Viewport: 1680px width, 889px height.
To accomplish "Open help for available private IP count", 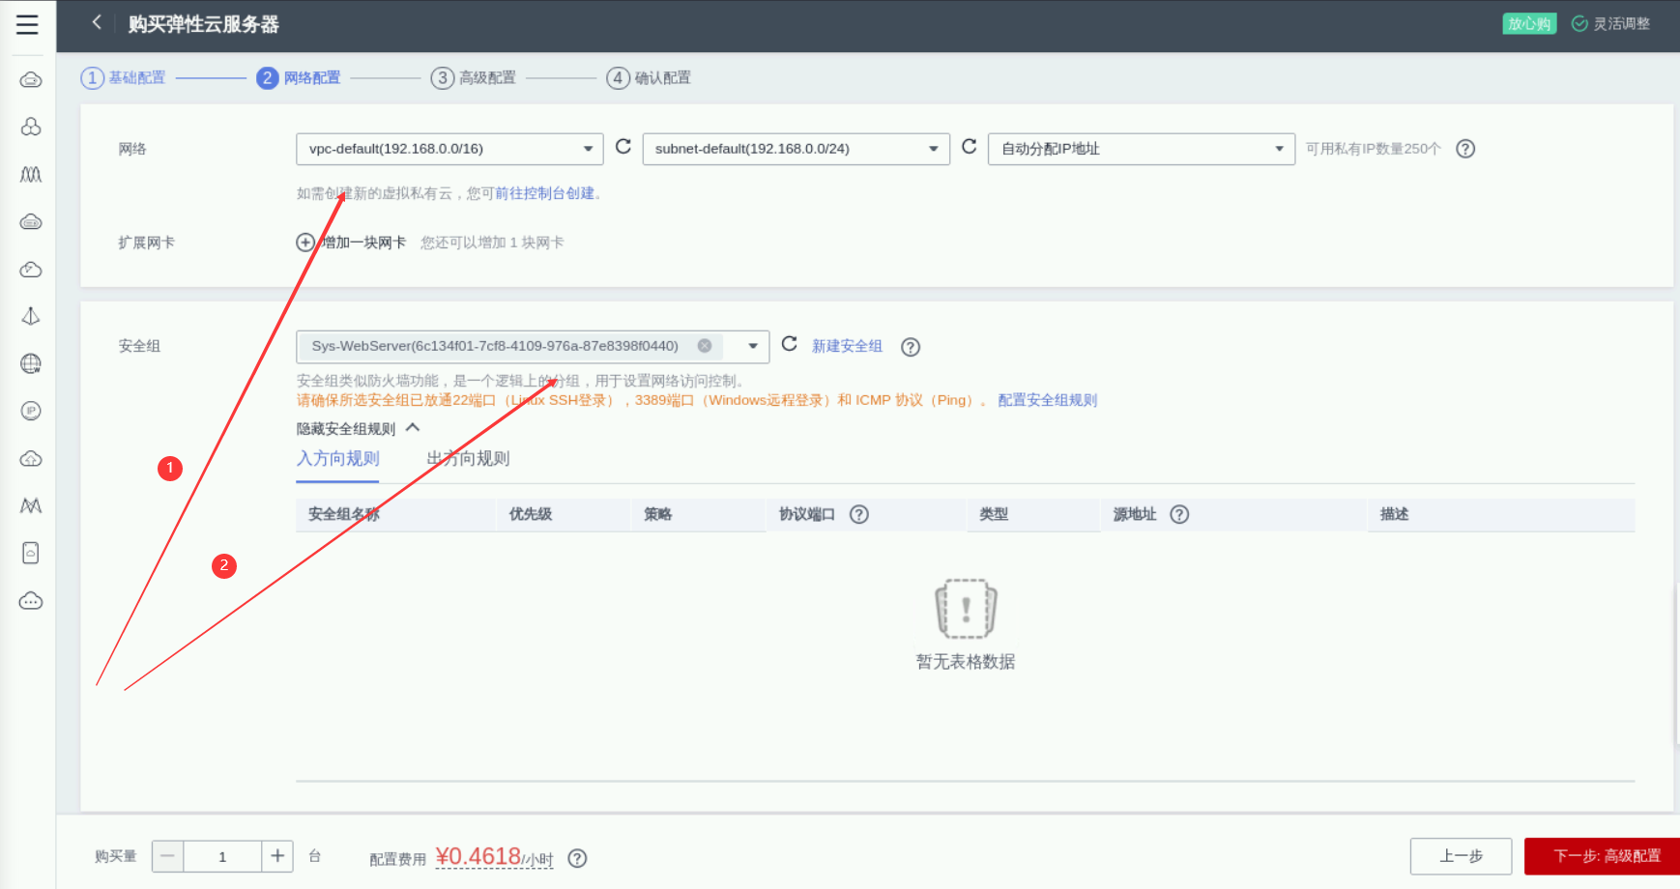I will (x=1465, y=149).
